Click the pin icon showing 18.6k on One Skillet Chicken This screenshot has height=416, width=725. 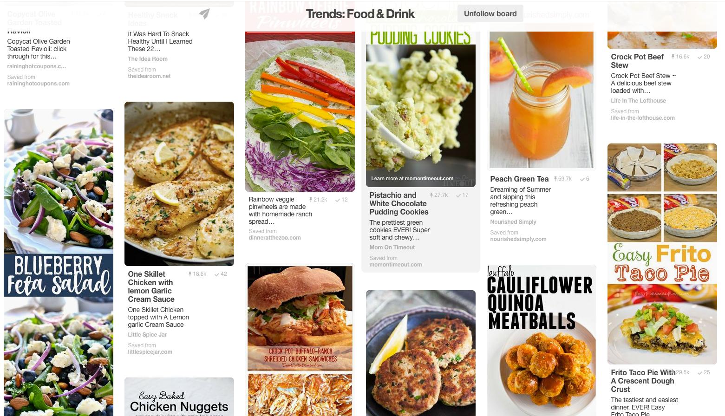(190, 274)
